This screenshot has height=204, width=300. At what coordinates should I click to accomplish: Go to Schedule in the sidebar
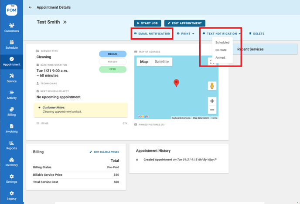coord(11,44)
